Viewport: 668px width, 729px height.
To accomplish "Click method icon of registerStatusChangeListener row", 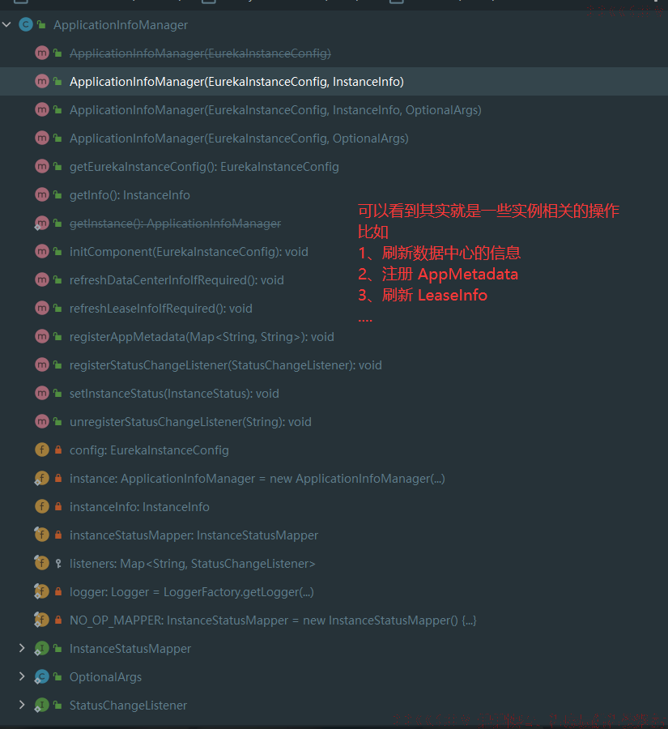I will pyautogui.click(x=42, y=365).
